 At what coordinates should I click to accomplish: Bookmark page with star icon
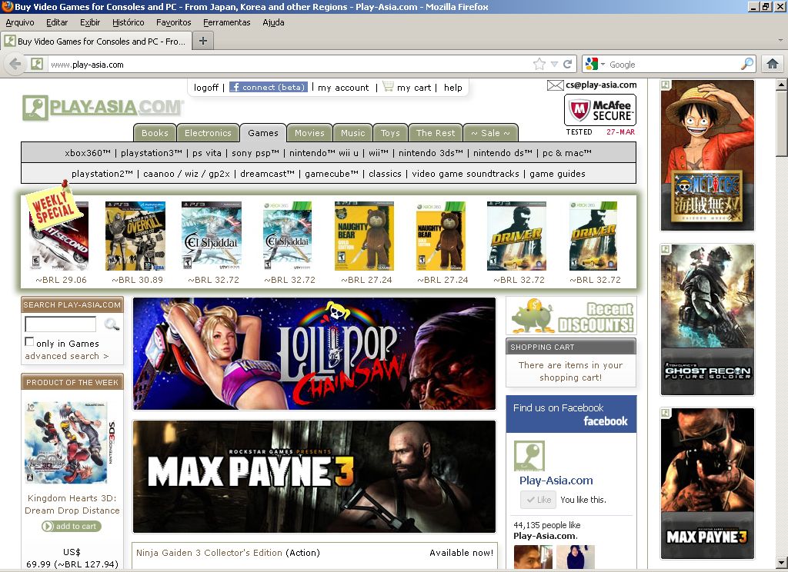pos(539,65)
